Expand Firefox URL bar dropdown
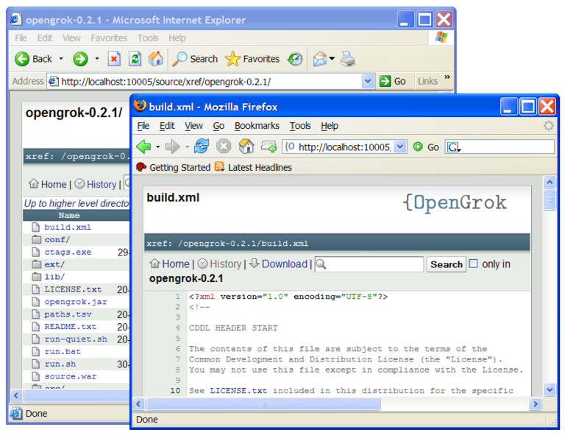 tap(400, 147)
